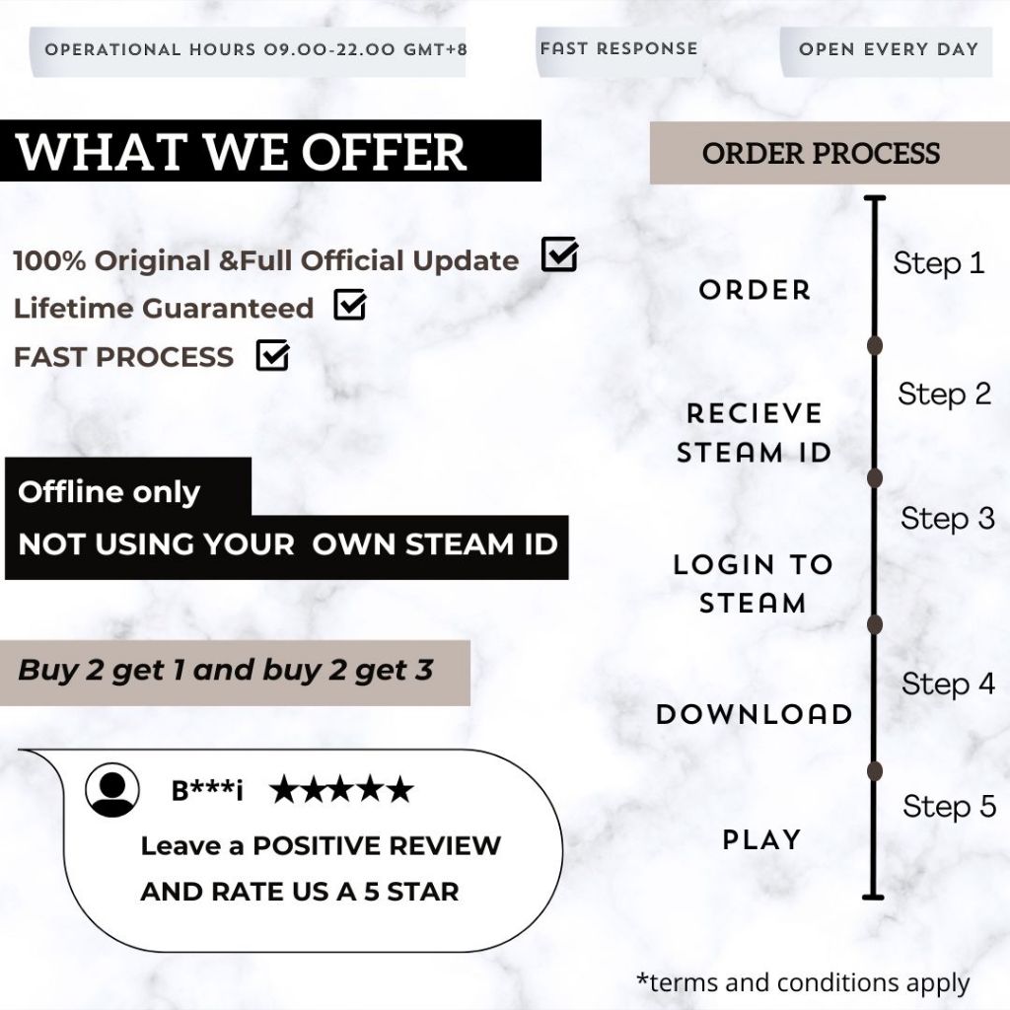Click the WHAT WE OFFER heading
This screenshot has height=1010, width=1010.
pyautogui.click(x=243, y=152)
